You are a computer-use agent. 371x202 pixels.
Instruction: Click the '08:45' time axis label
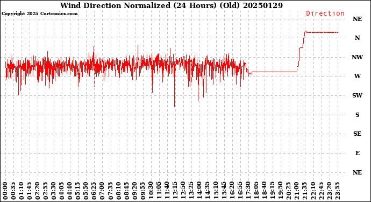127,191
